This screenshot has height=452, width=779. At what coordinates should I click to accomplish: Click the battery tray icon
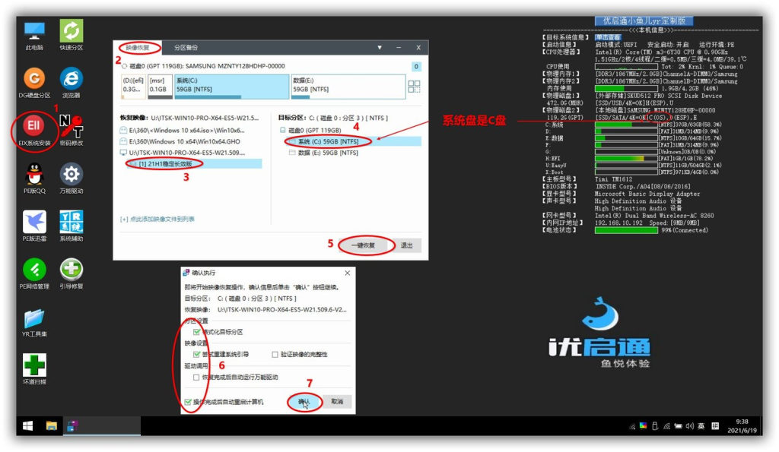point(678,426)
